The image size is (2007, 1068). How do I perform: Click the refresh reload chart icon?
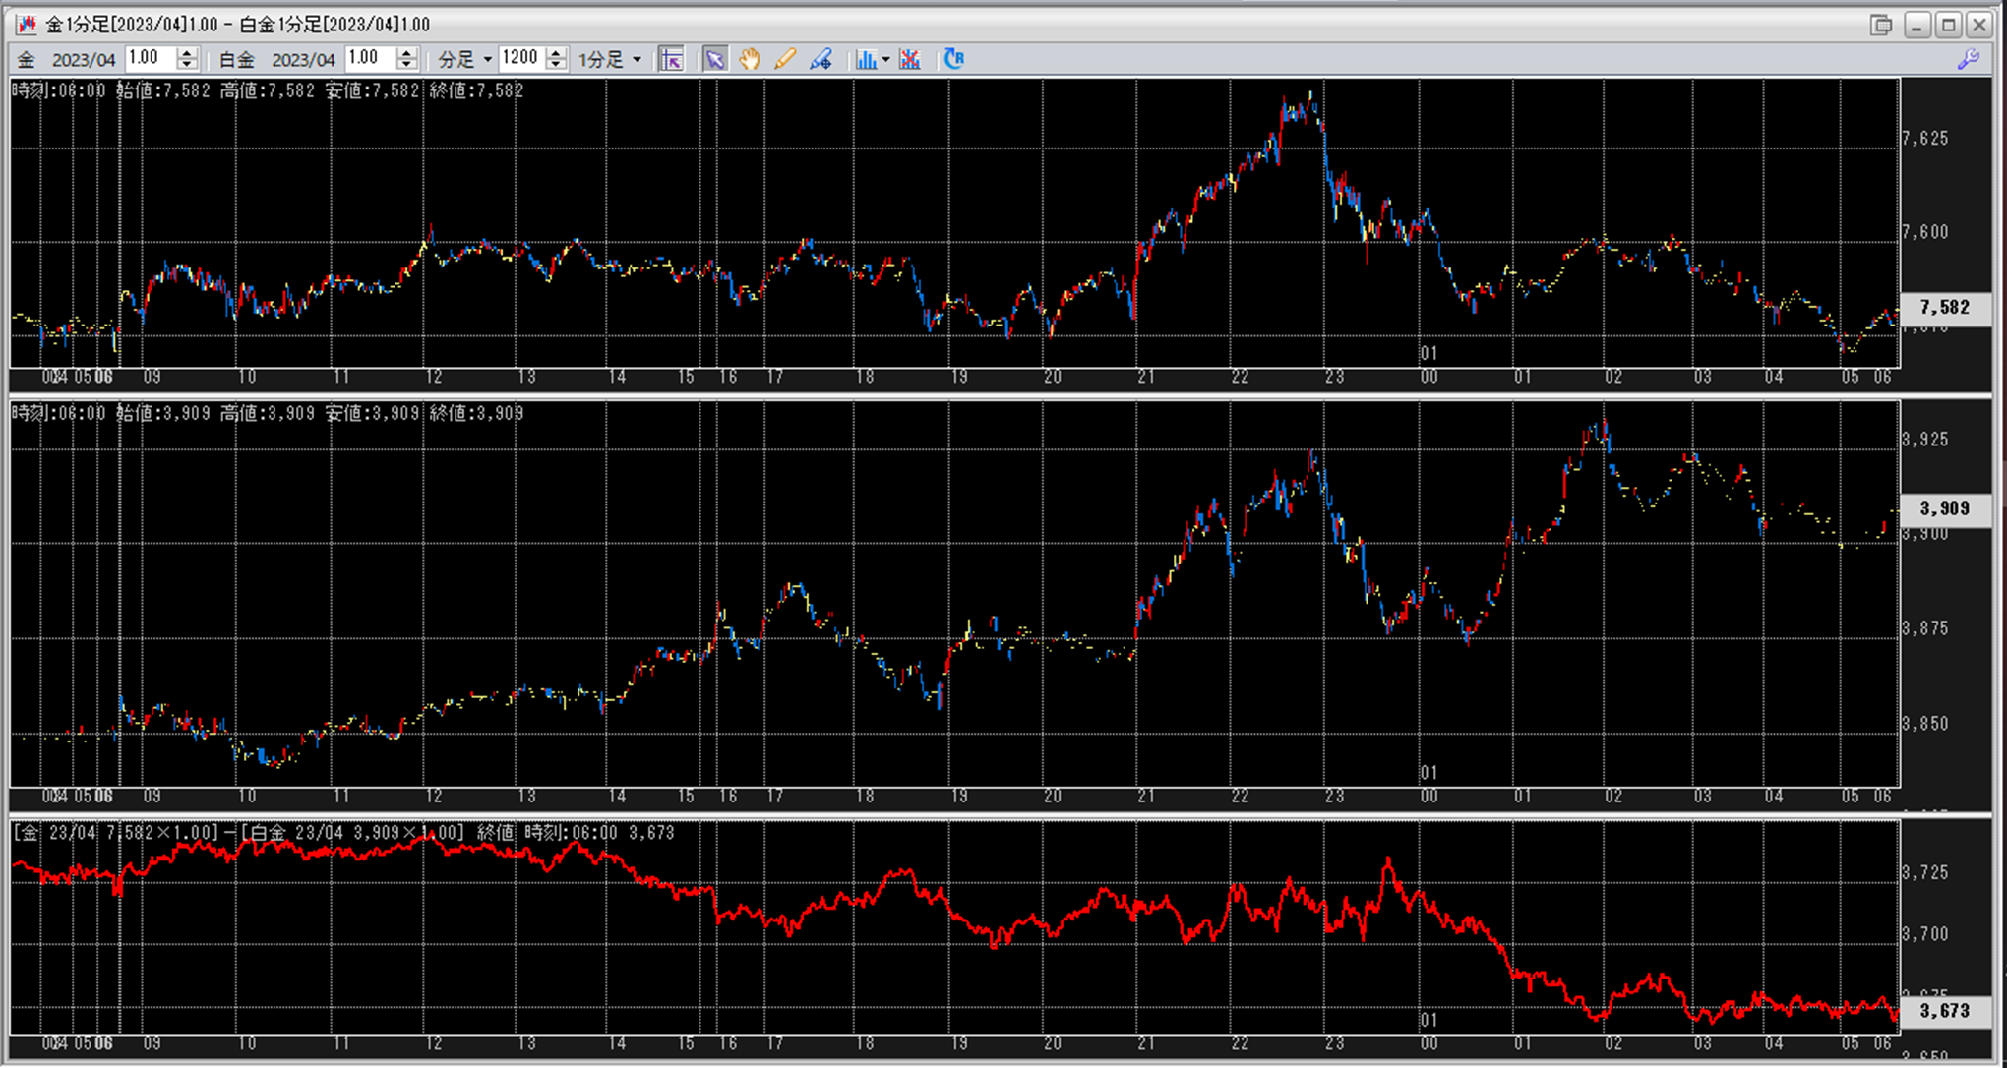point(953,60)
